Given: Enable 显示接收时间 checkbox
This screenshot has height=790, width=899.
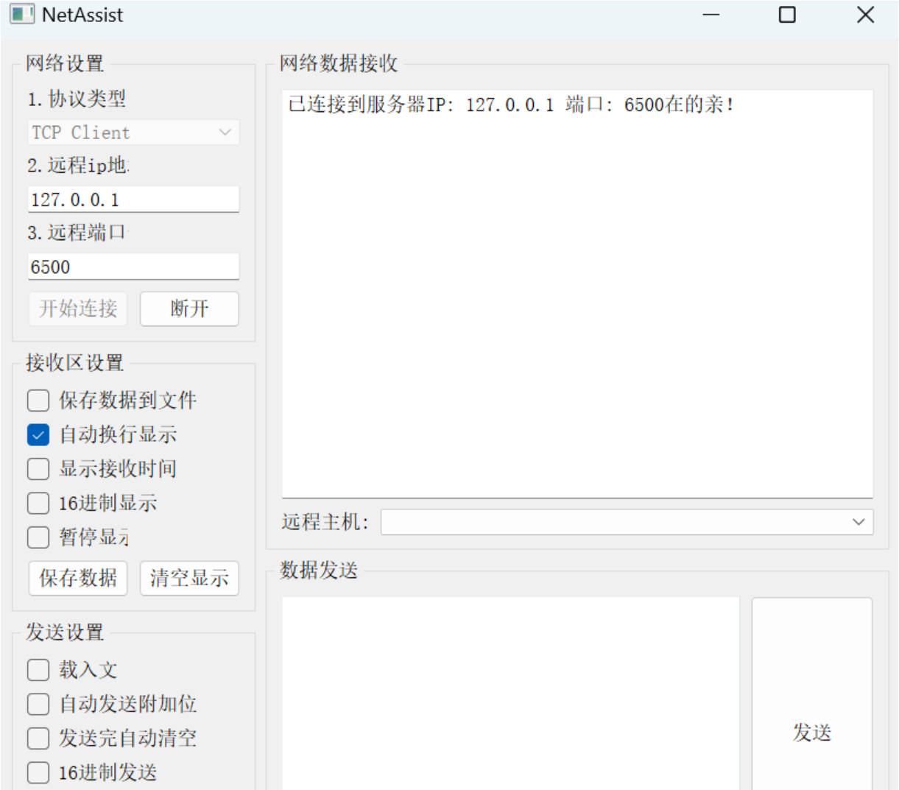Looking at the screenshot, I should (x=38, y=469).
